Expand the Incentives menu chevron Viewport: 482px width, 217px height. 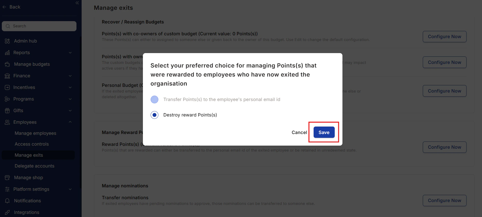70,87
